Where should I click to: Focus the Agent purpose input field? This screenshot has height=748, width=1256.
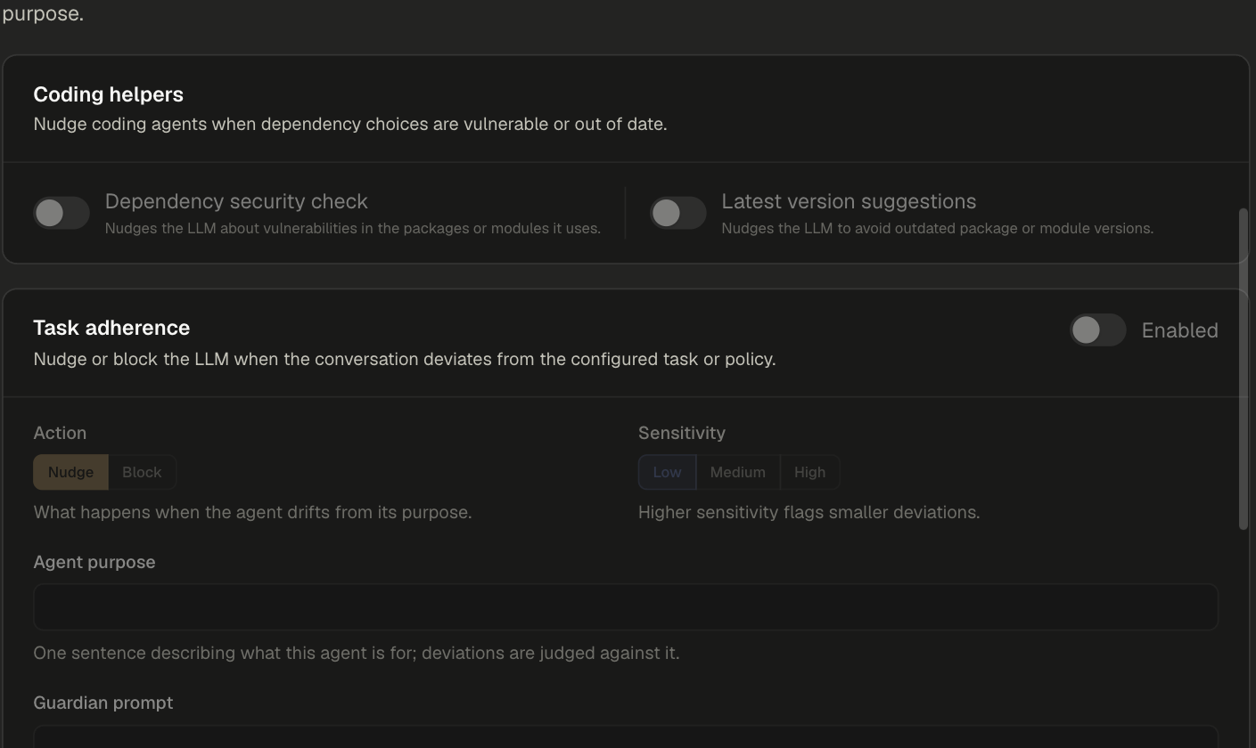[626, 607]
